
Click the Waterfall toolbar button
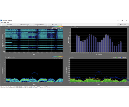pyautogui.click(x=10, y=25)
